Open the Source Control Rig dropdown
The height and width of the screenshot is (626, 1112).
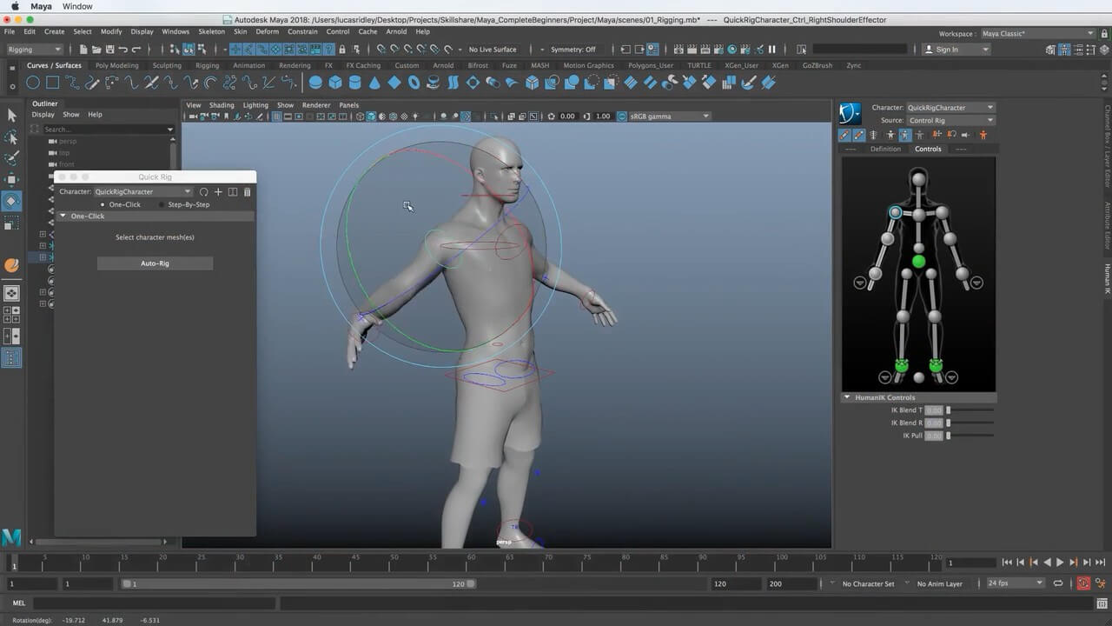tap(950, 120)
